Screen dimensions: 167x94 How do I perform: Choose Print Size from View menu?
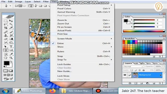pos(82,34)
